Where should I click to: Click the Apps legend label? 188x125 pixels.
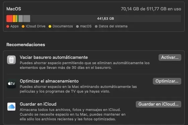coord(14,26)
